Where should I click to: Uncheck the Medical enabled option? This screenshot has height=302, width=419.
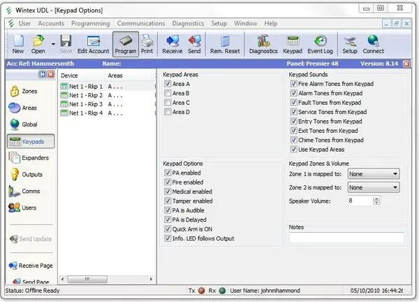[168, 191]
